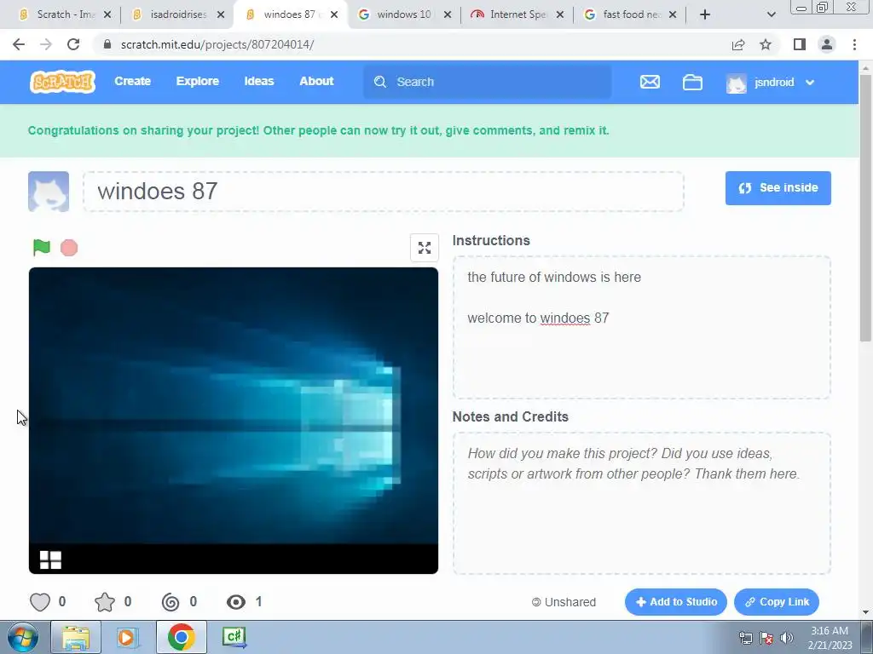Open My Stuff folder icon

pyautogui.click(x=692, y=83)
